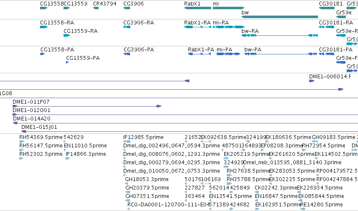Click the IP14866.3prime EST label

pyautogui.click(x=86, y=154)
